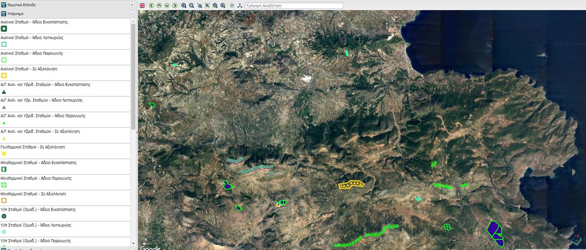Click yellow triangle Α/Γ Σε Αξιολόγηση symbol

point(4,139)
